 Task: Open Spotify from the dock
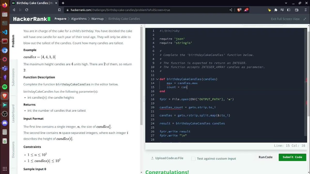pyautogui.click(x=4, y=87)
